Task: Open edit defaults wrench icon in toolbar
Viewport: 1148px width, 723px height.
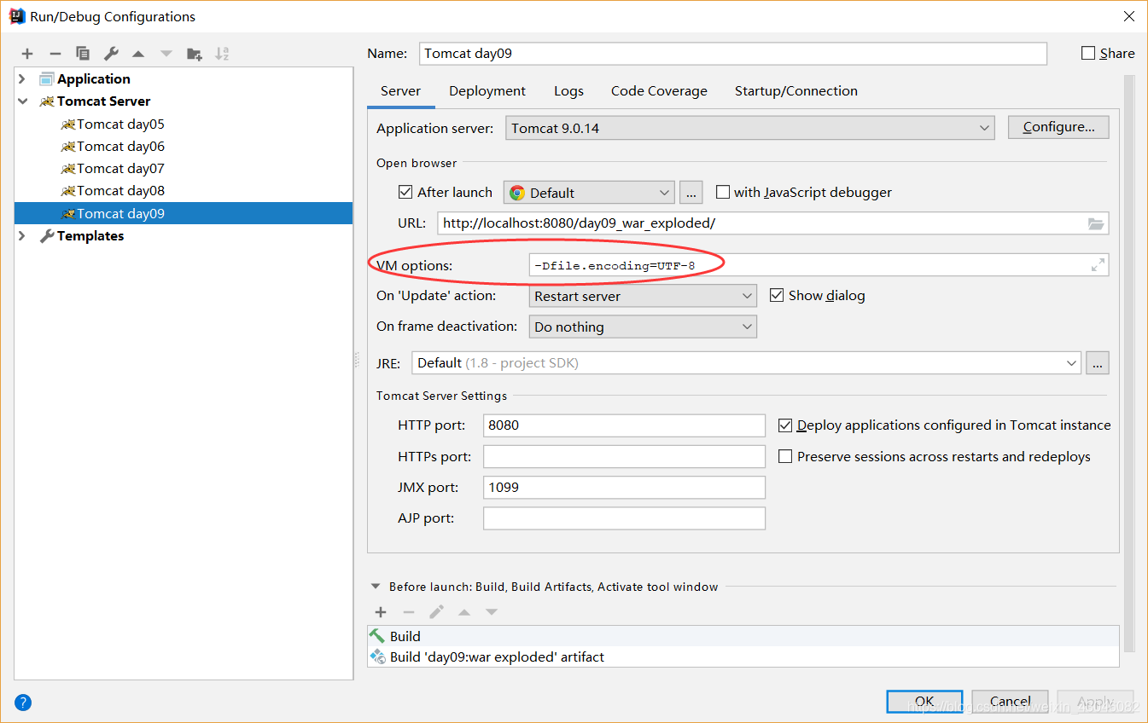Action: coord(111,54)
